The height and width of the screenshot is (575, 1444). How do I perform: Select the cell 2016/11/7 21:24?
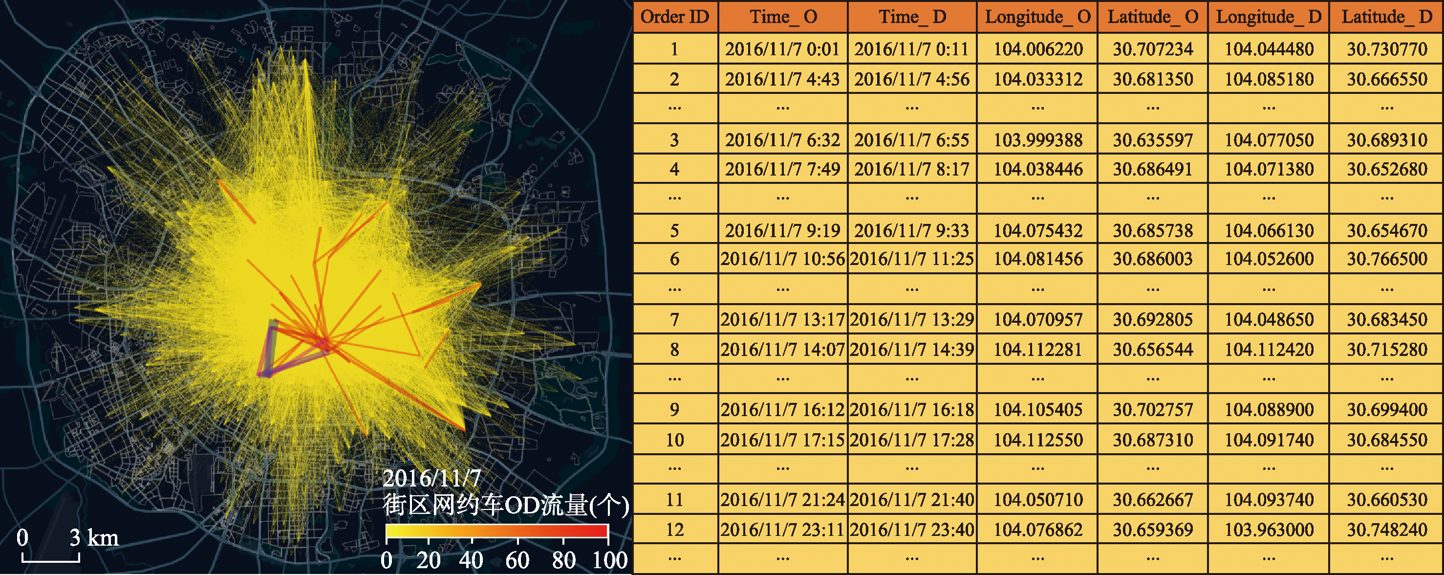pyautogui.click(x=783, y=500)
